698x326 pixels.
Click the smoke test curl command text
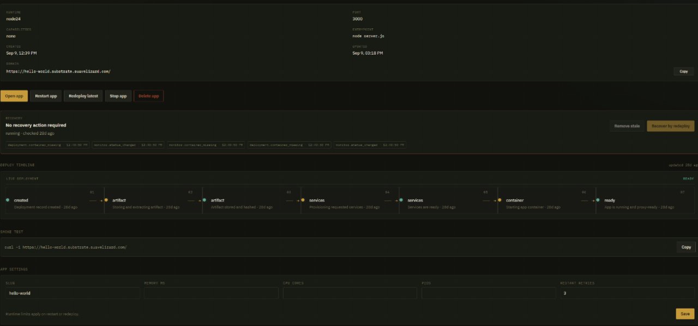point(65,247)
